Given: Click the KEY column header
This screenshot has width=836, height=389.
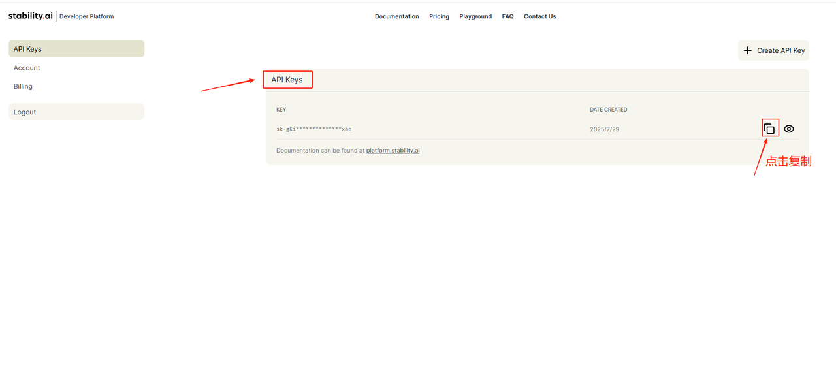Looking at the screenshot, I should coord(281,110).
